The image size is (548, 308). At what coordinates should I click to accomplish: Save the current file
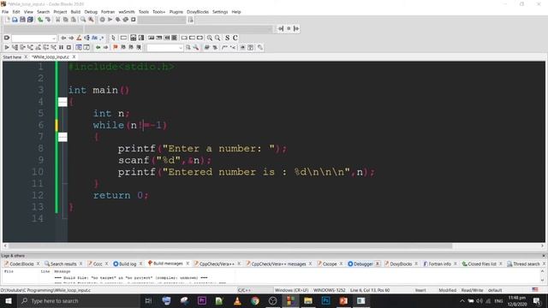click(22, 20)
